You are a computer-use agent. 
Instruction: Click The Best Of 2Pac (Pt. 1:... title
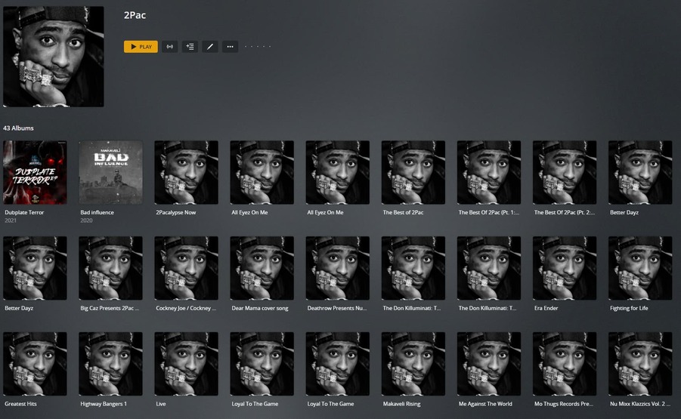[488, 213]
